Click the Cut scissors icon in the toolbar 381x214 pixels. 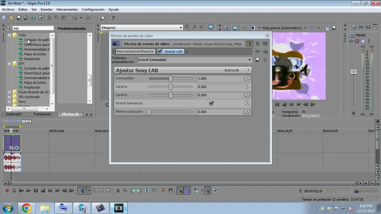[x=49, y=18]
